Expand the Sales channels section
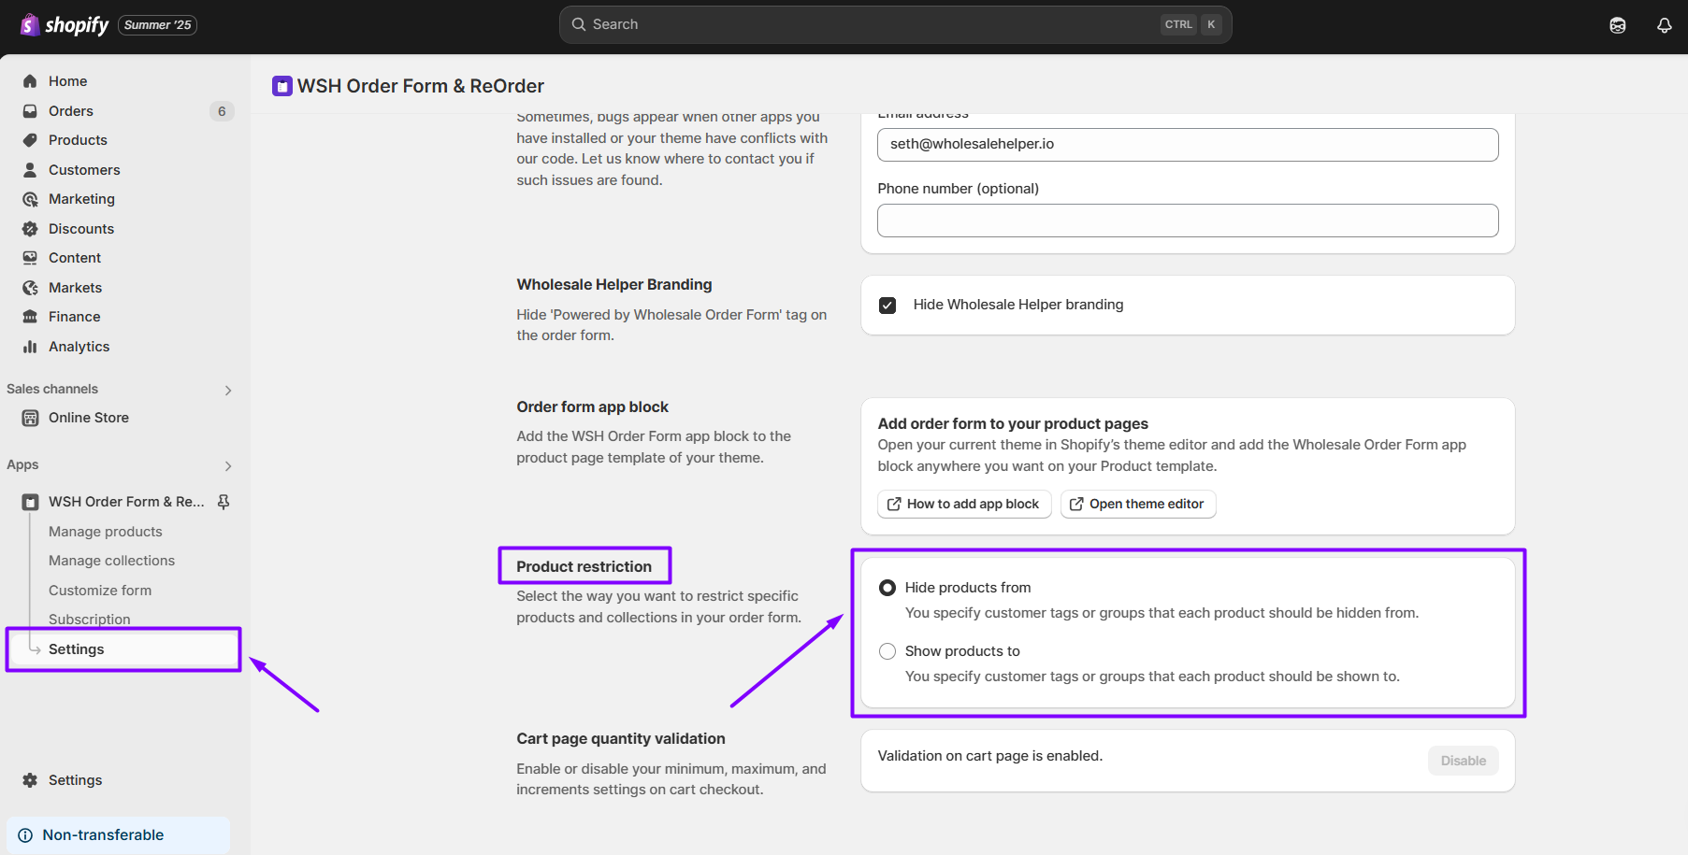This screenshot has height=855, width=1688. click(228, 391)
